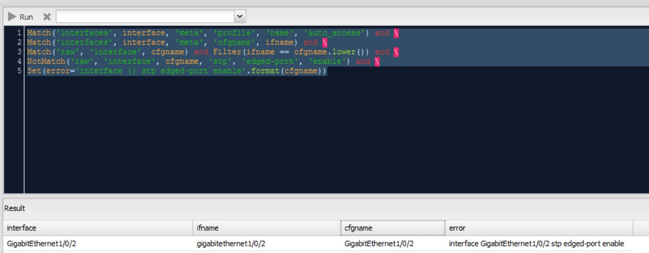Click the 'cfgname' column header

tap(393, 228)
